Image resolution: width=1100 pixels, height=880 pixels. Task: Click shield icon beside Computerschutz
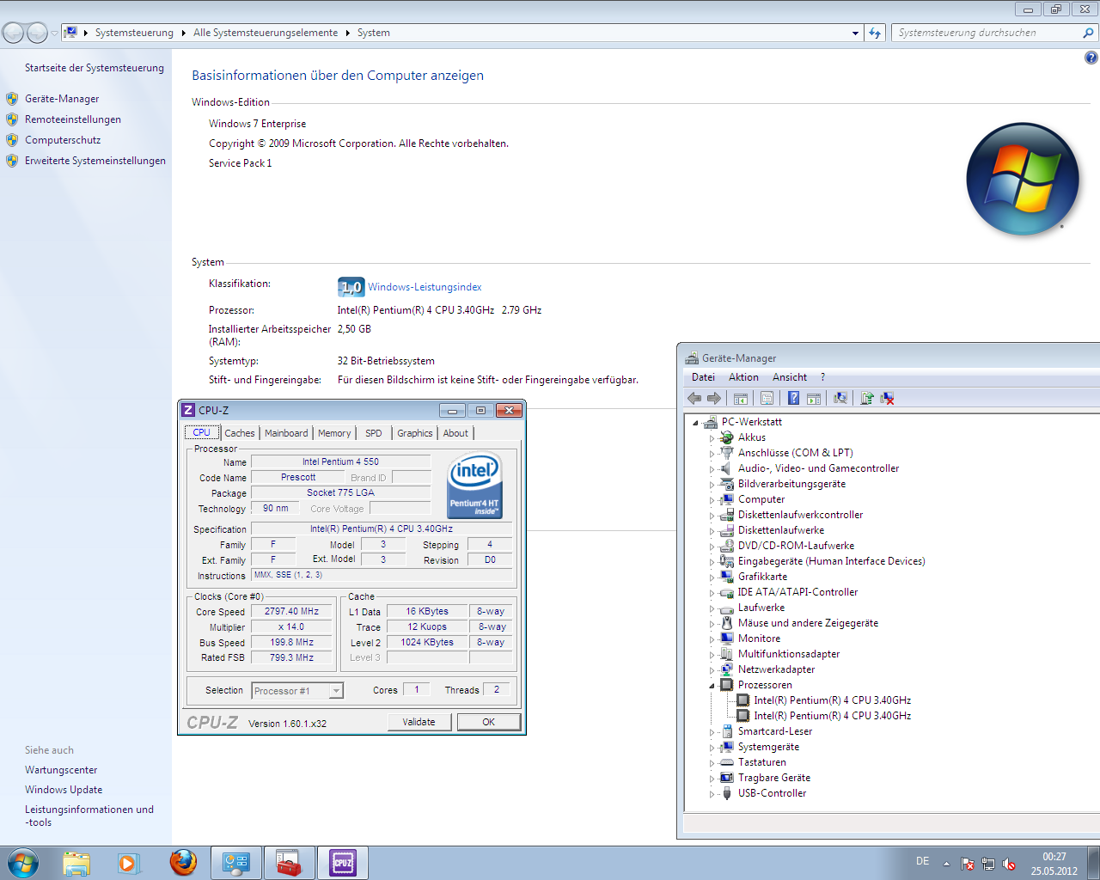pos(12,140)
